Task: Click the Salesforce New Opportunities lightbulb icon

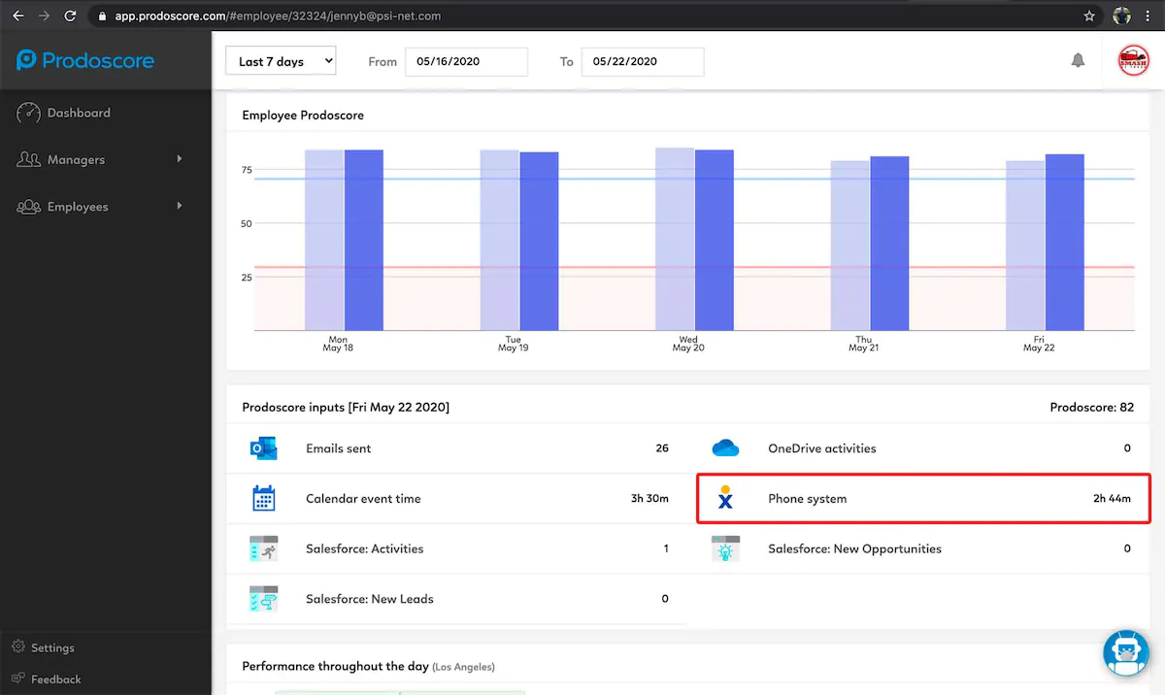Action: click(725, 549)
